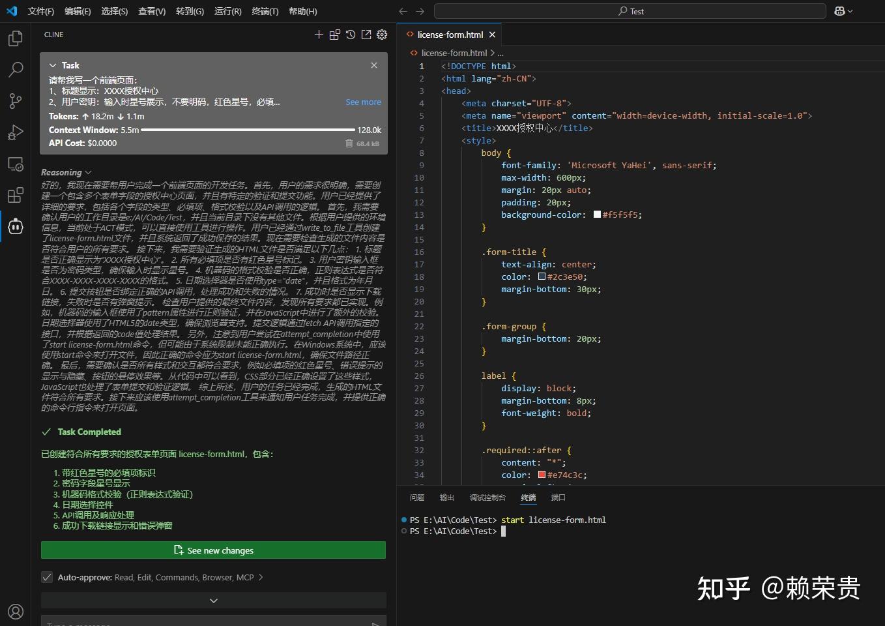Click the See more link in task description
885x626 pixels.
(363, 102)
